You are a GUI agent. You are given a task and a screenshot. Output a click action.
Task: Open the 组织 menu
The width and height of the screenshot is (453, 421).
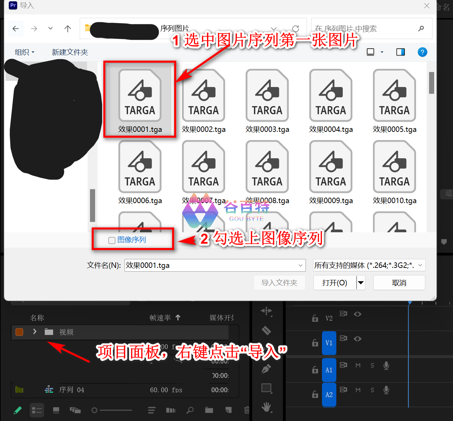click(x=24, y=52)
